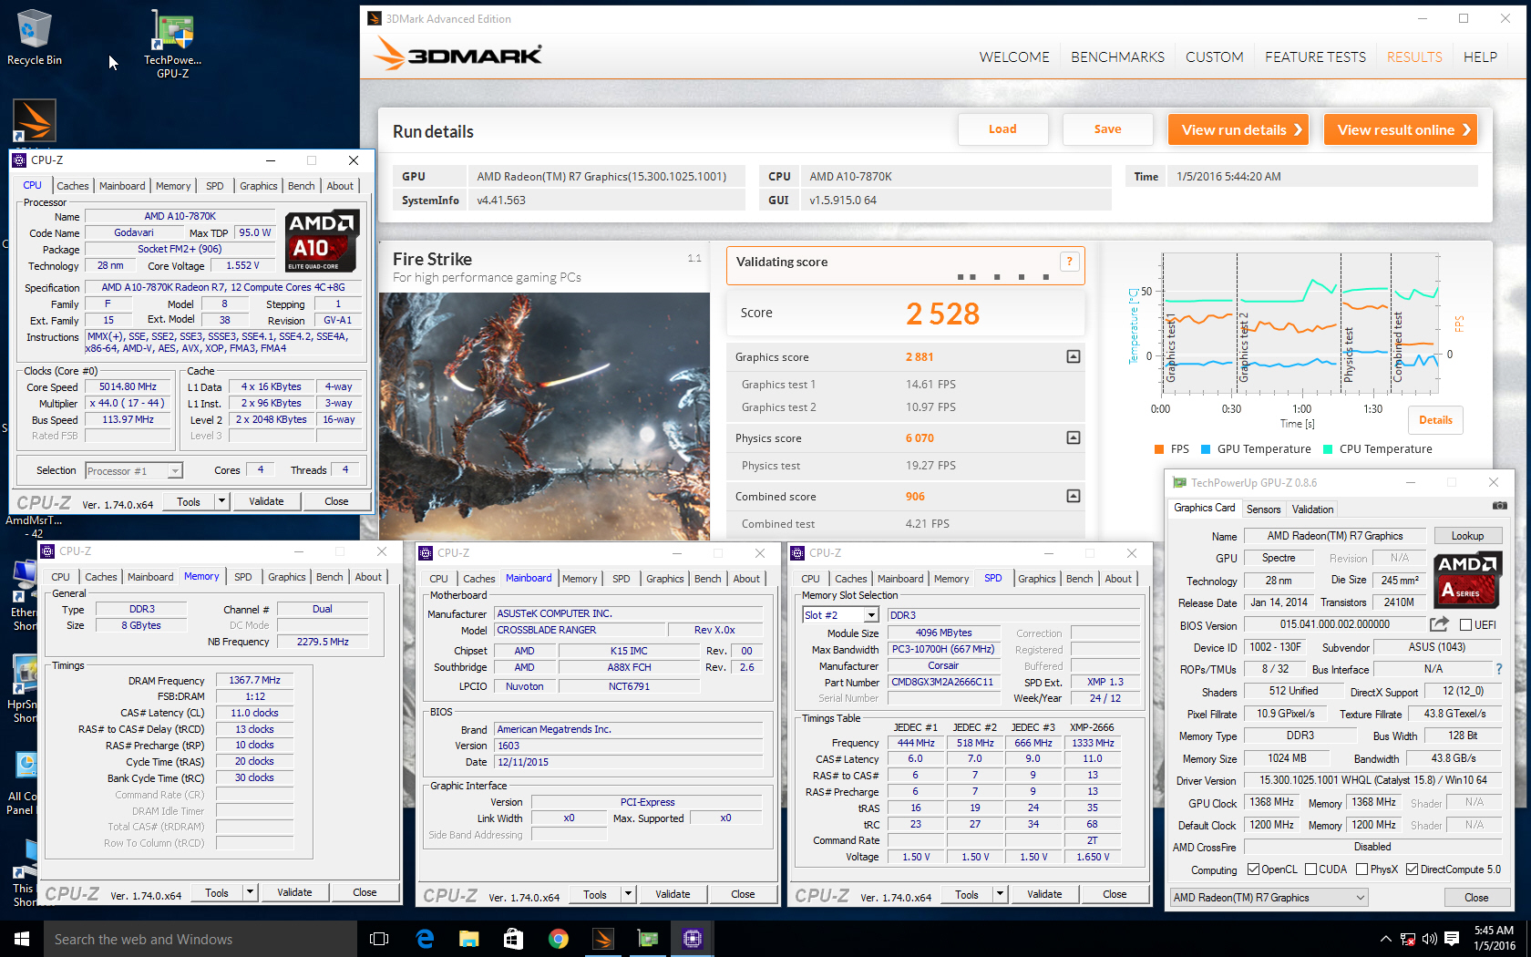Open the Recycle Bin desktop icon
The width and height of the screenshot is (1531, 957).
pyautogui.click(x=34, y=37)
